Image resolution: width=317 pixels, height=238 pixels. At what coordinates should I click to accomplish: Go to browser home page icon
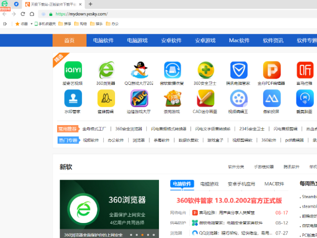click(32, 14)
